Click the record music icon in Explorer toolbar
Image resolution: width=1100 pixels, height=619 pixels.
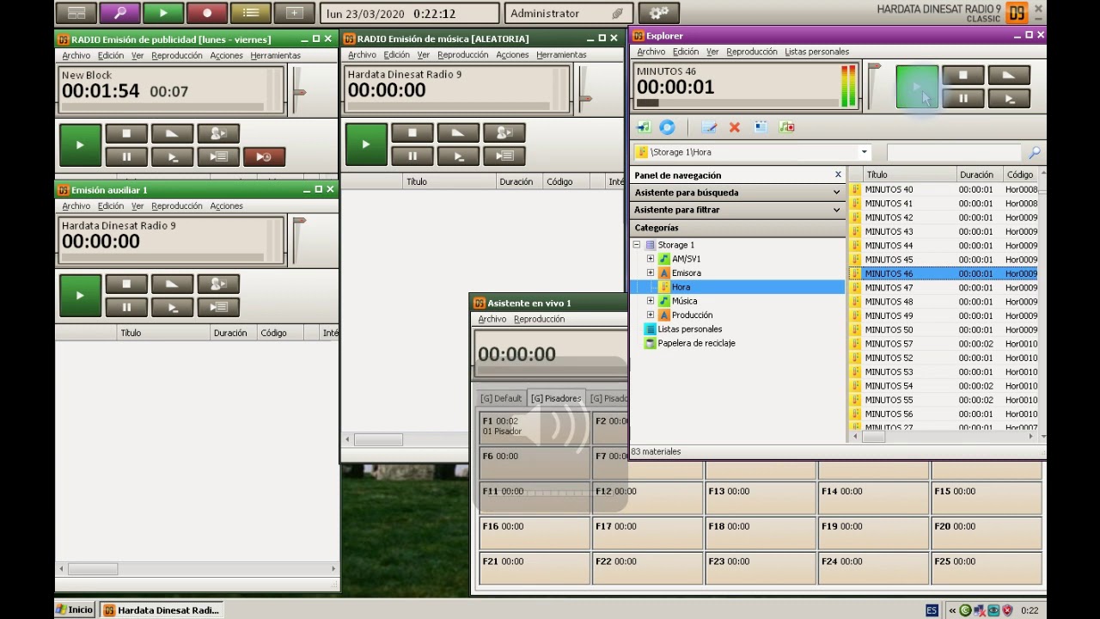[786, 127]
